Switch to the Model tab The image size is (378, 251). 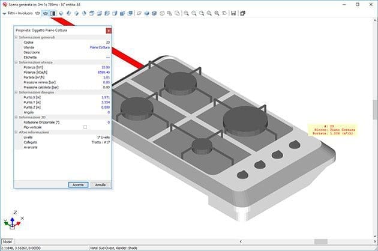(8, 240)
